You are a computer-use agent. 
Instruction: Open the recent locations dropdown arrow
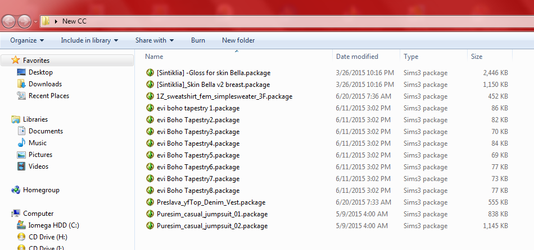pos(36,22)
